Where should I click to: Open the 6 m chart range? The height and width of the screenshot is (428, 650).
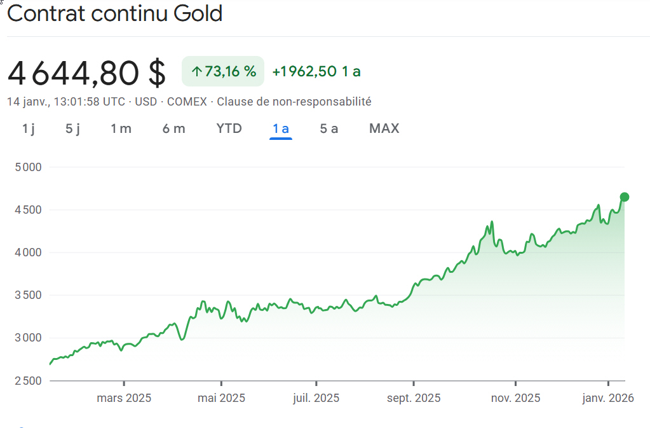[x=173, y=128]
